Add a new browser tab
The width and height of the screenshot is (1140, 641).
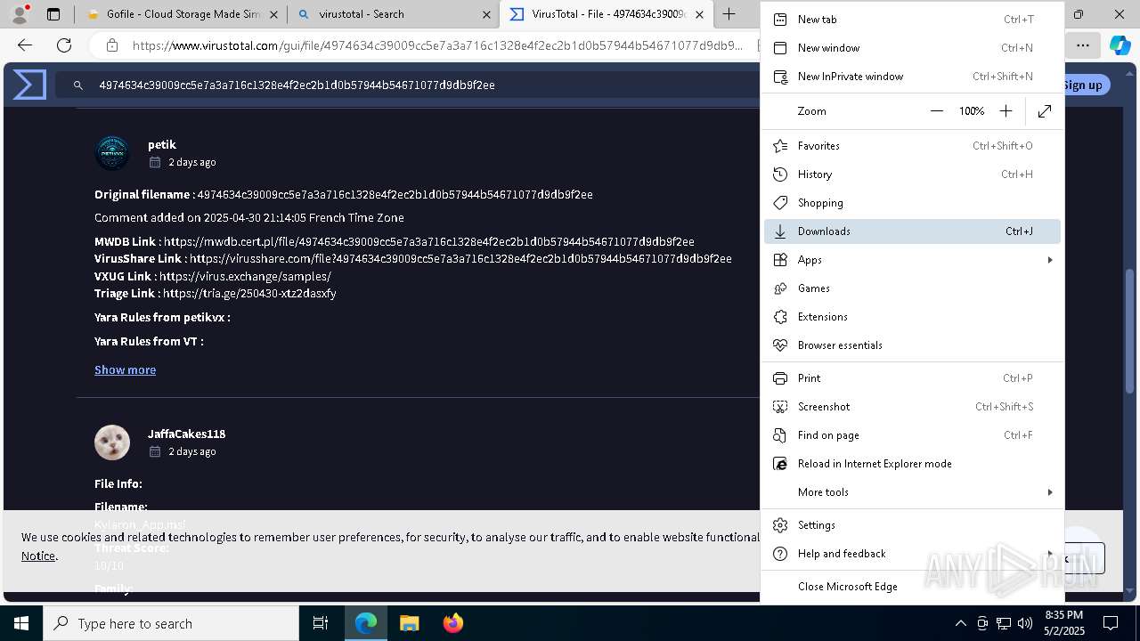tap(729, 14)
